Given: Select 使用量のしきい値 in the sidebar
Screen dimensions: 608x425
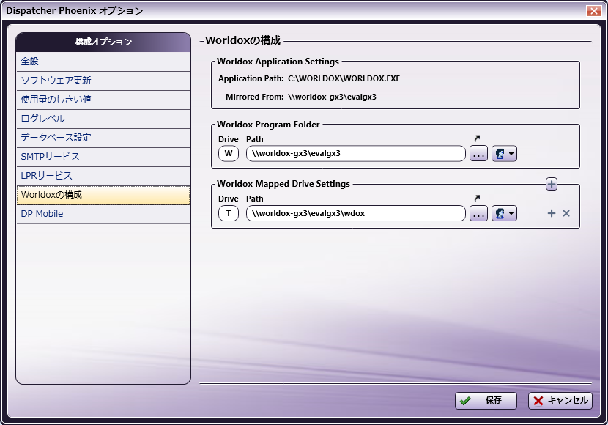Looking at the screenshot, I should [x=103, y=100].
